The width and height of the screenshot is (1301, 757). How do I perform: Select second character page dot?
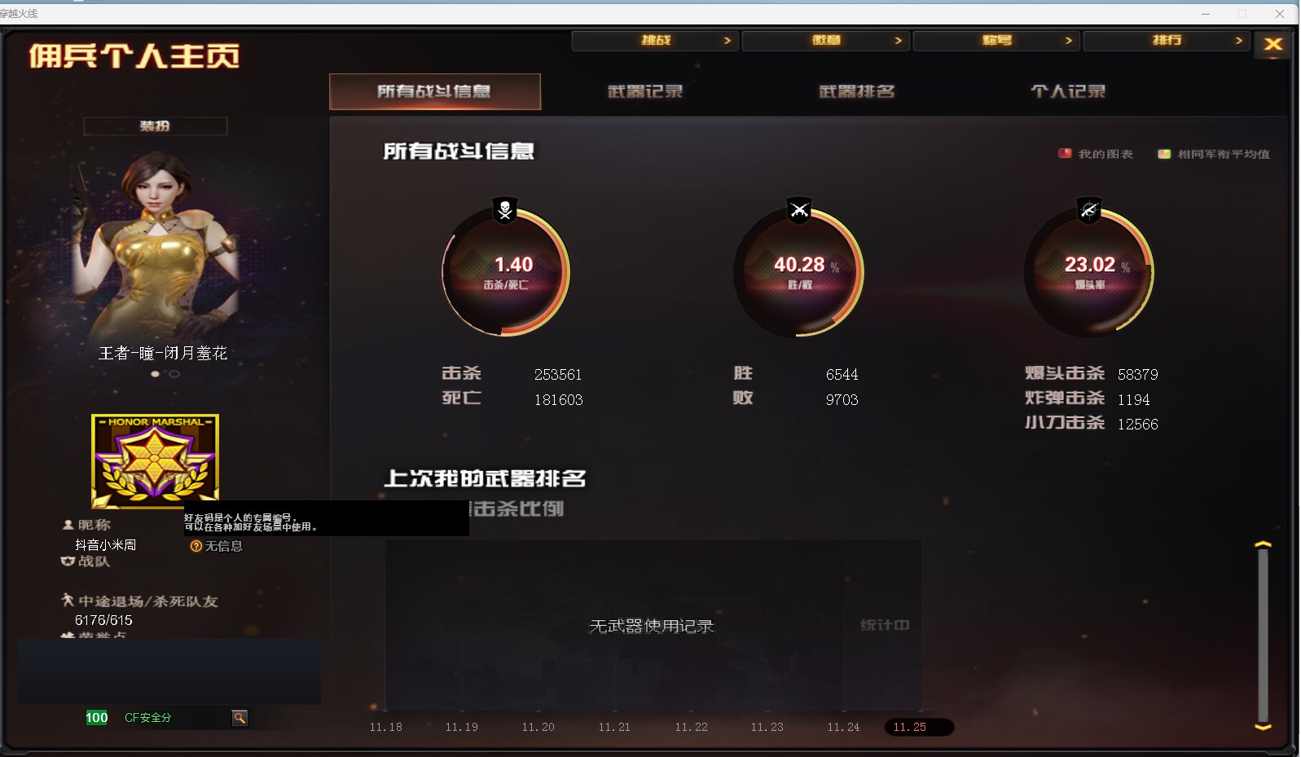click(x=174, y=374)
